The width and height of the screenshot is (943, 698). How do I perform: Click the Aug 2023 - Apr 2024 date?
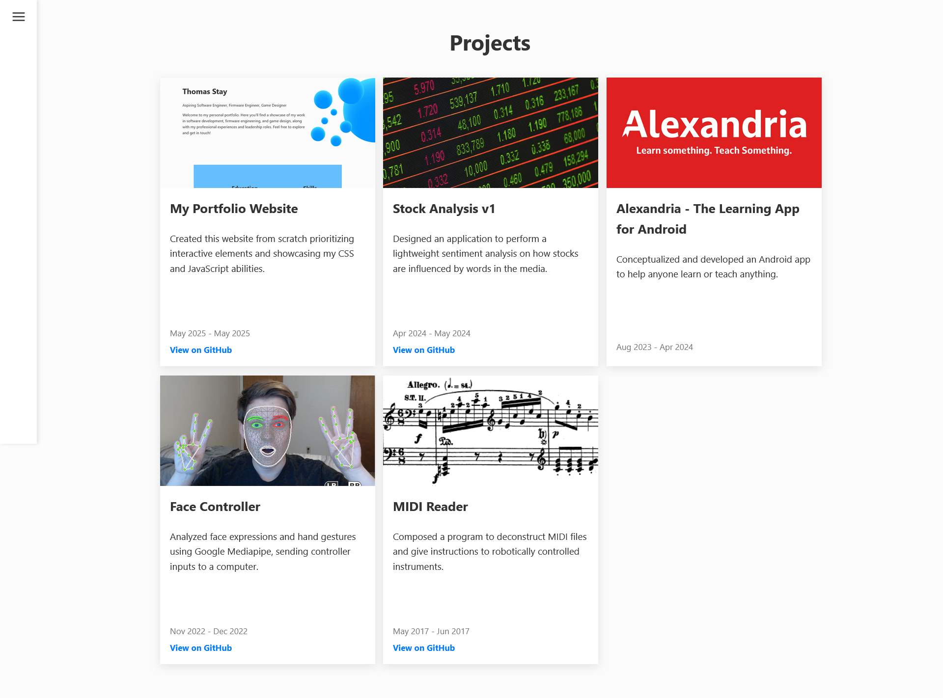coord(655,347)
